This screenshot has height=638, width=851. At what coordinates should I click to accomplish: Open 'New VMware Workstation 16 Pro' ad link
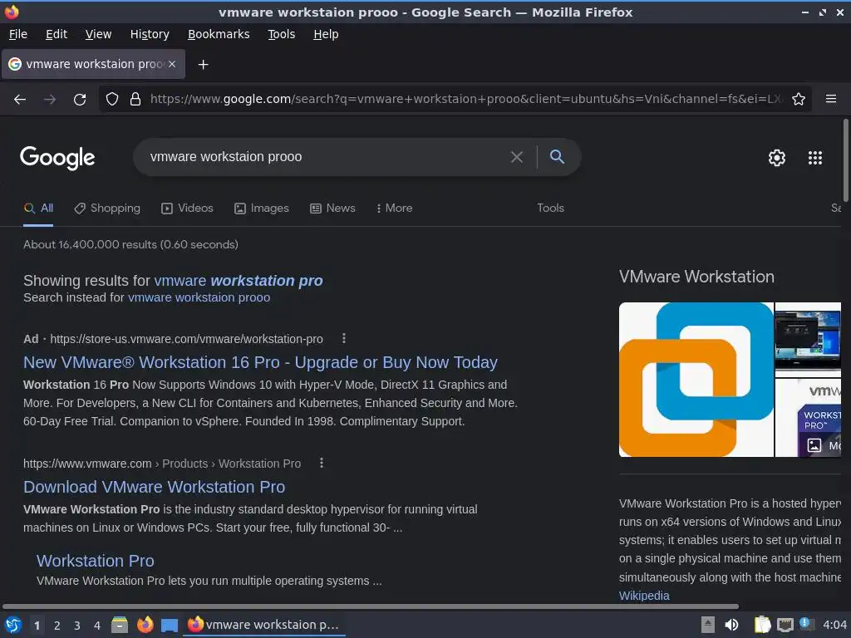(260, 362)
